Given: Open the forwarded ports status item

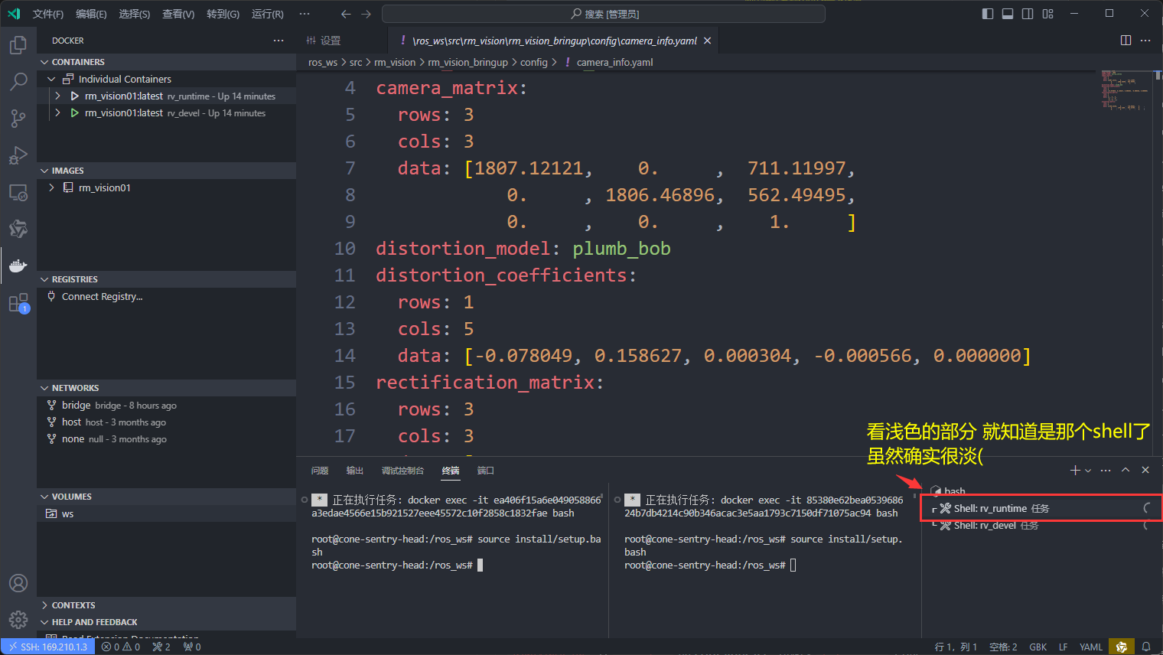Looking at the screenshot, I should [192, 647].
